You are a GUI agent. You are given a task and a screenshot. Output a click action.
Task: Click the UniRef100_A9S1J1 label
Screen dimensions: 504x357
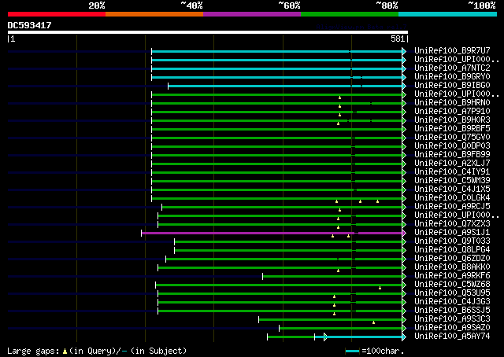tap(452, 233)
